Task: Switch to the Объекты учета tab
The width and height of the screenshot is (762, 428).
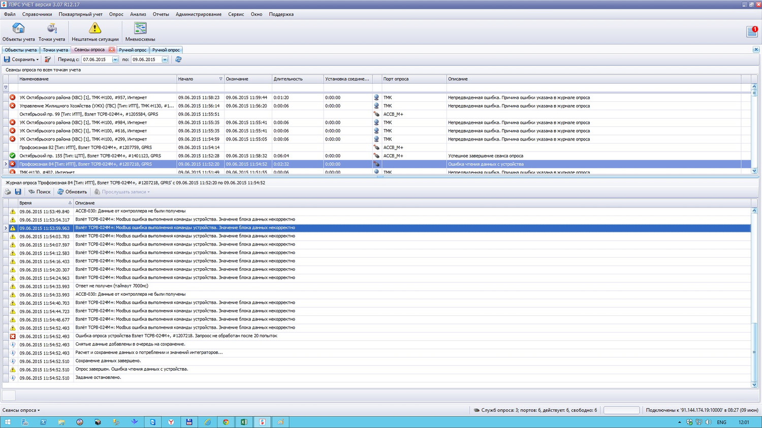Action: point(21,50)
